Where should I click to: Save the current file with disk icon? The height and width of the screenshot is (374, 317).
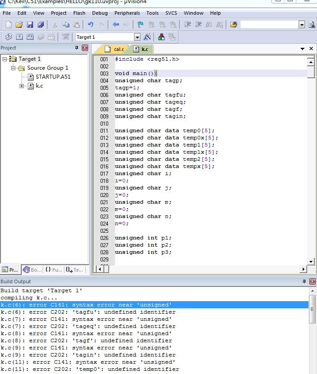coord(30,25)
